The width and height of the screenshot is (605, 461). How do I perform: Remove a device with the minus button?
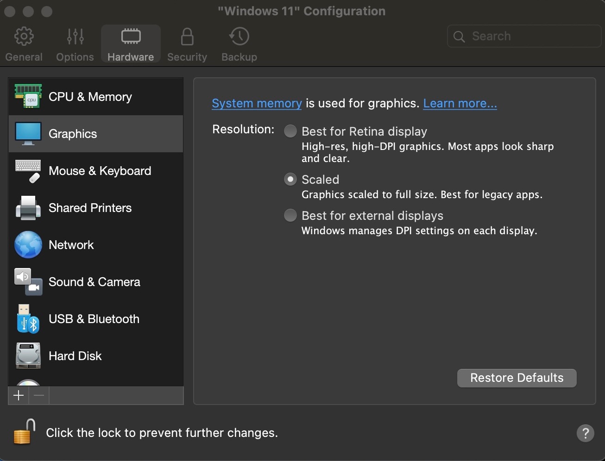(x=39, y=395)
